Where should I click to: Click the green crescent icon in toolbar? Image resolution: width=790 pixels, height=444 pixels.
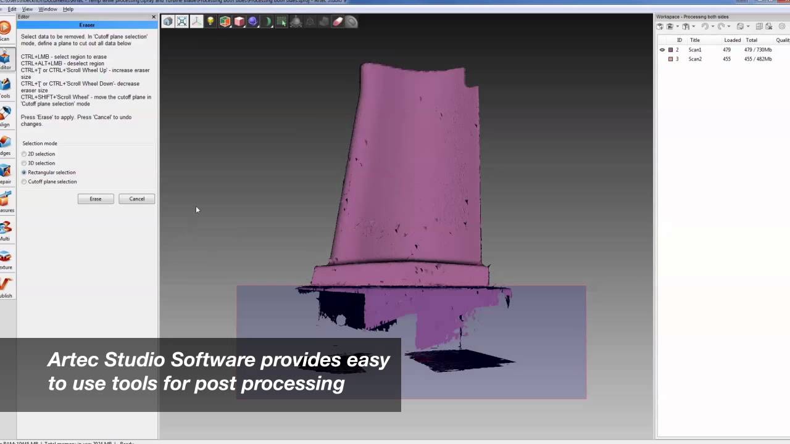267,22
